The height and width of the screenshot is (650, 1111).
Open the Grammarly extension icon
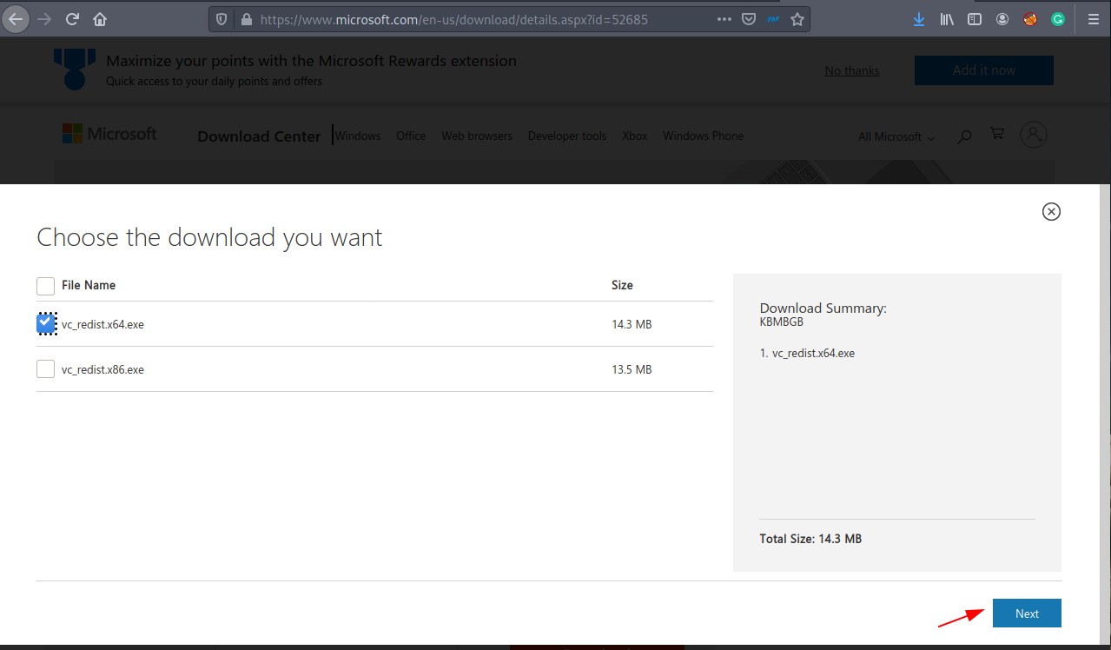tap(1057, 19)
